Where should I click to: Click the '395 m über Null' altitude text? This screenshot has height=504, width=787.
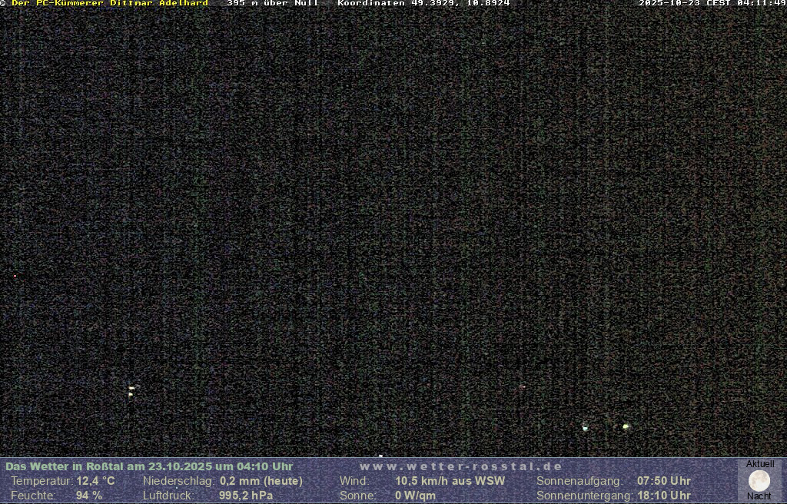coord(273,3)
